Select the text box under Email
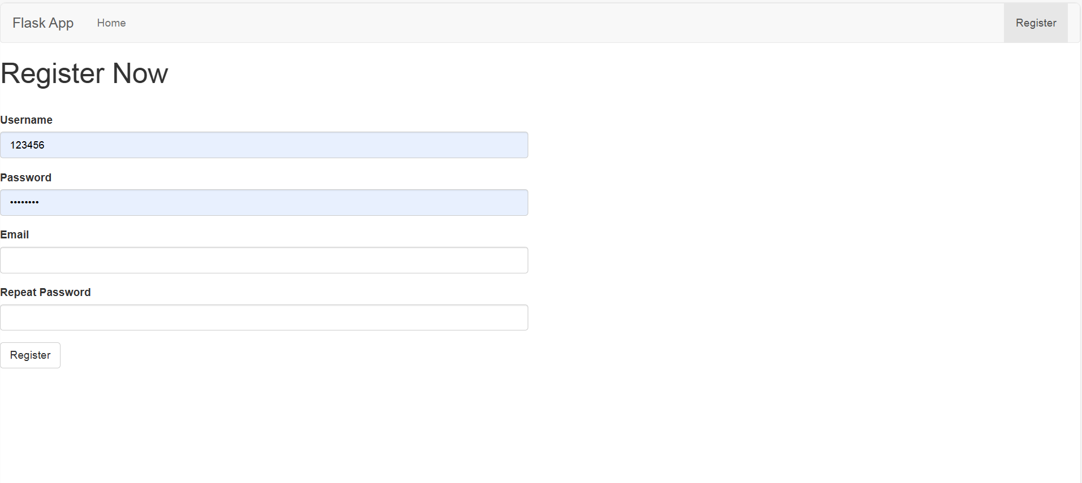The image size is (1082, 483). 264,260
